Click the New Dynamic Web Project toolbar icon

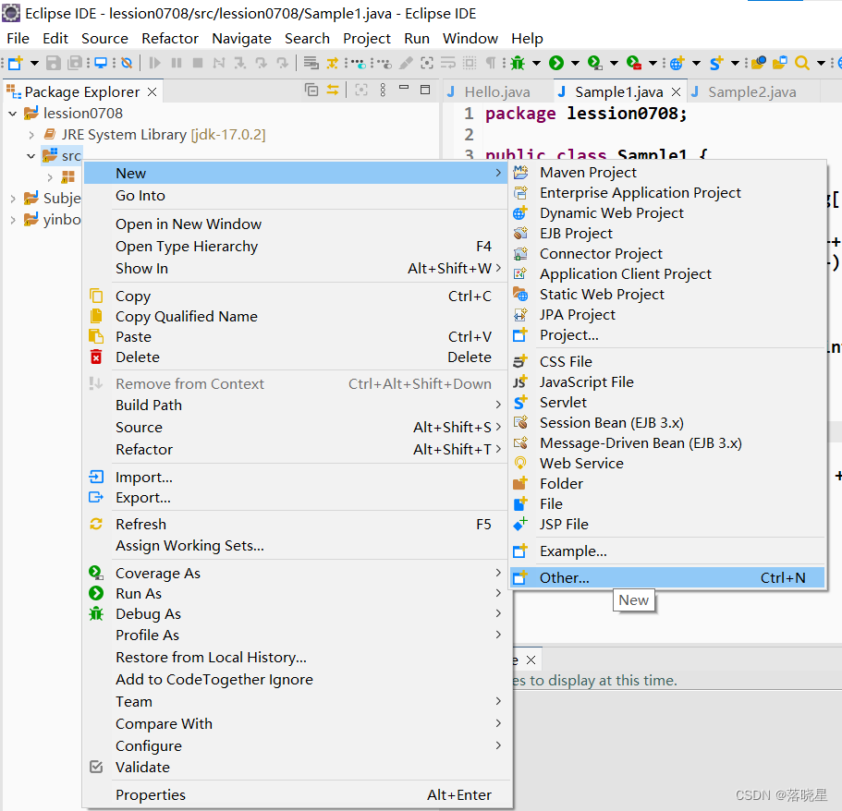pos(677,63)
